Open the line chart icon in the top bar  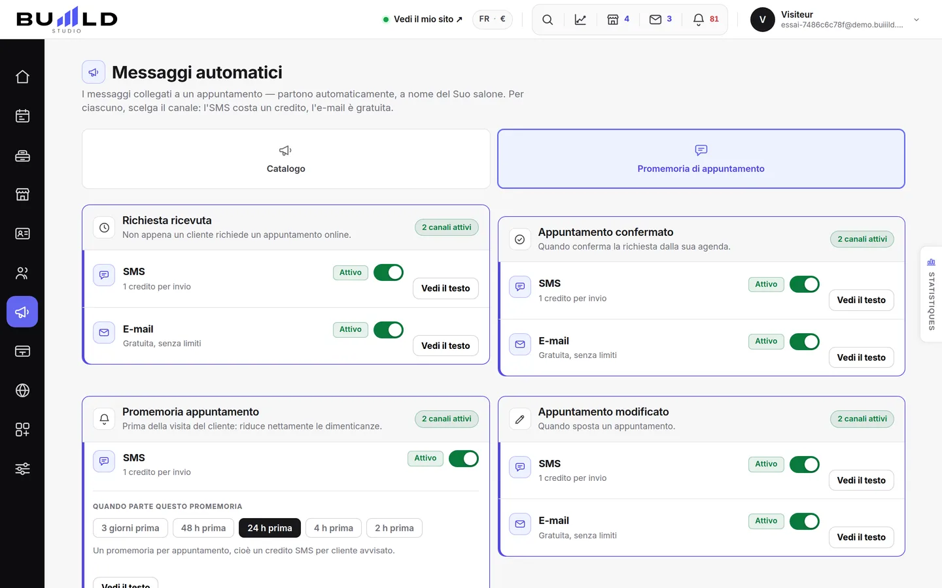point(580,20)
